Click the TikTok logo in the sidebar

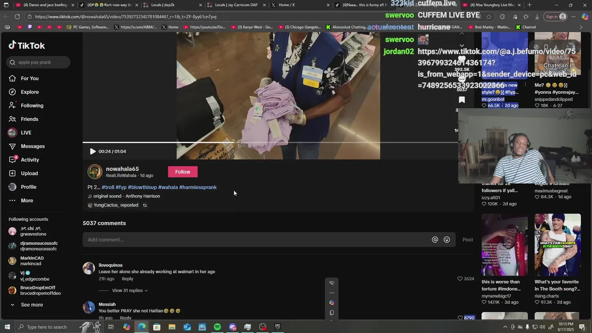[x=26, y=45]
